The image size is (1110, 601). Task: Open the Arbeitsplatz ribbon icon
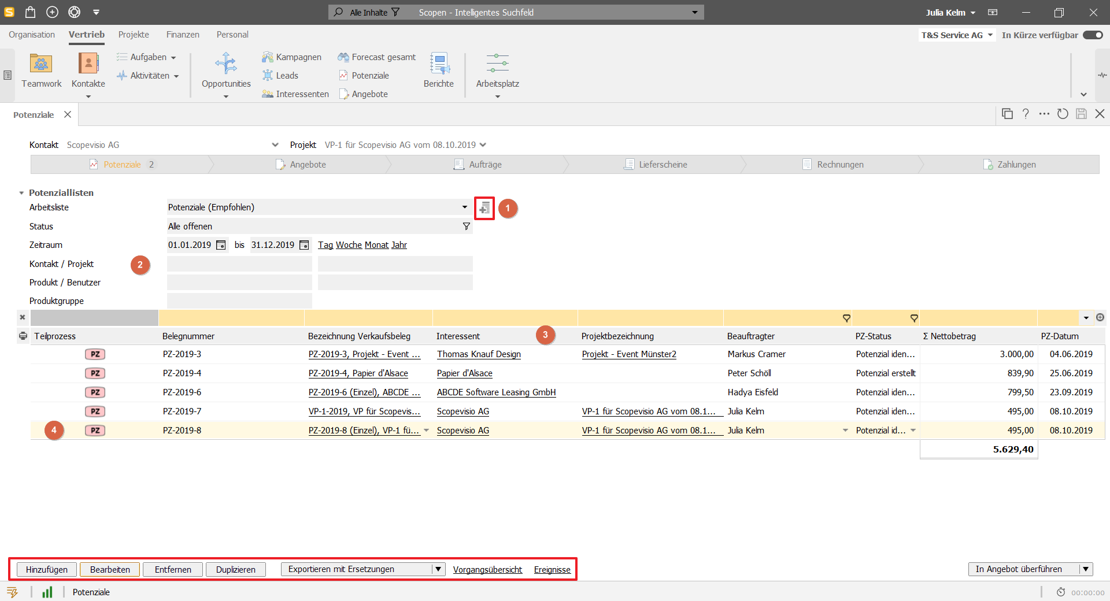tap(497, 71)
